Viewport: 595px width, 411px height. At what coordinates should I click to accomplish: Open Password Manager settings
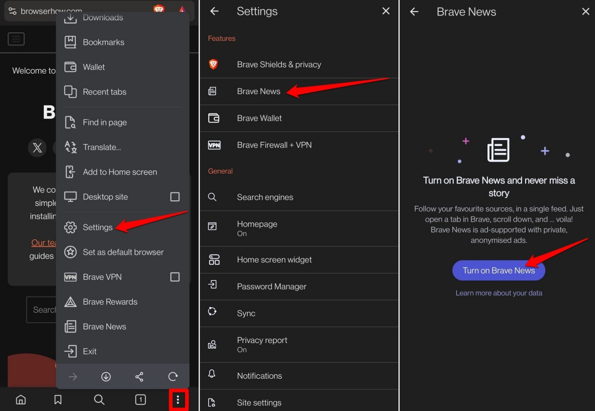tap(299, 287)
